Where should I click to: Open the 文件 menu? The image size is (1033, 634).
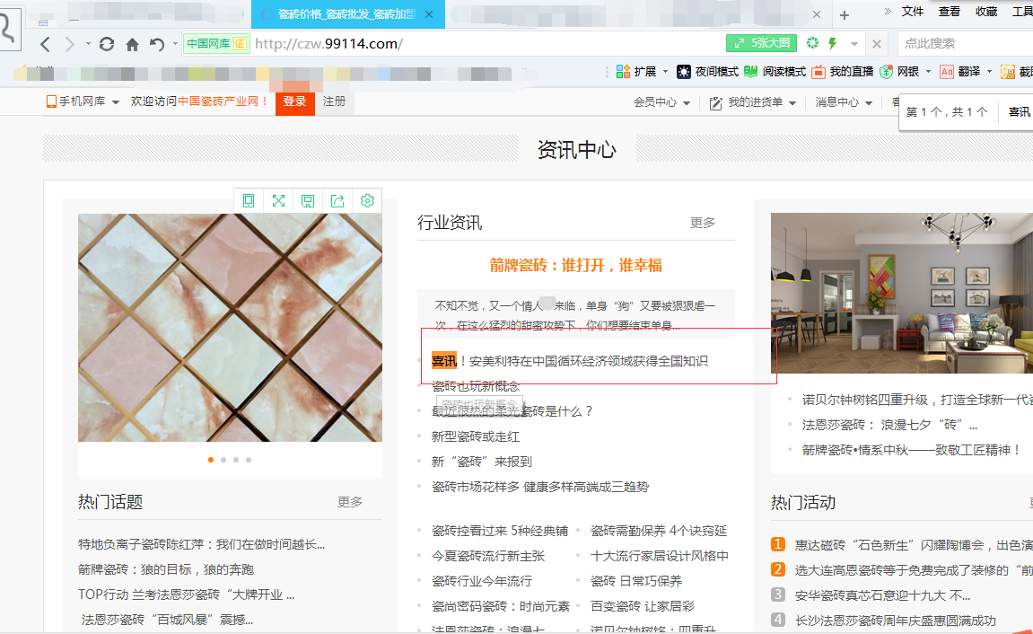click(913, 11)
